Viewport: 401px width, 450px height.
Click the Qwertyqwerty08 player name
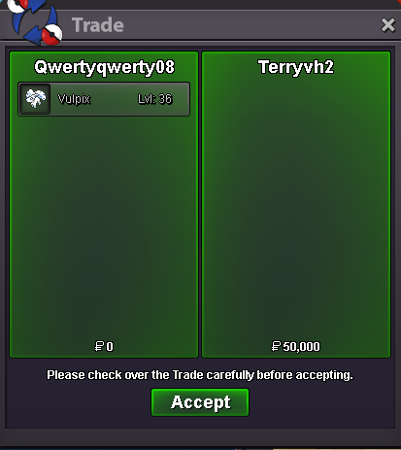[104, 68]
